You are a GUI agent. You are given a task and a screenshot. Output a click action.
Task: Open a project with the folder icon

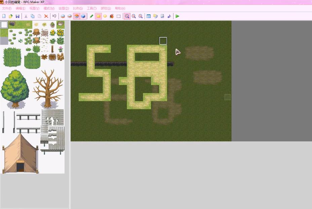10,16
